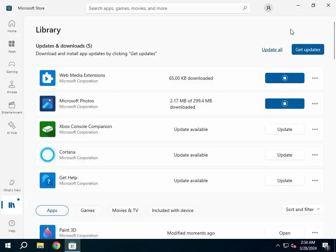Update the Get Help app
Screen dimensions: 336x252
(x=284, y=180)
